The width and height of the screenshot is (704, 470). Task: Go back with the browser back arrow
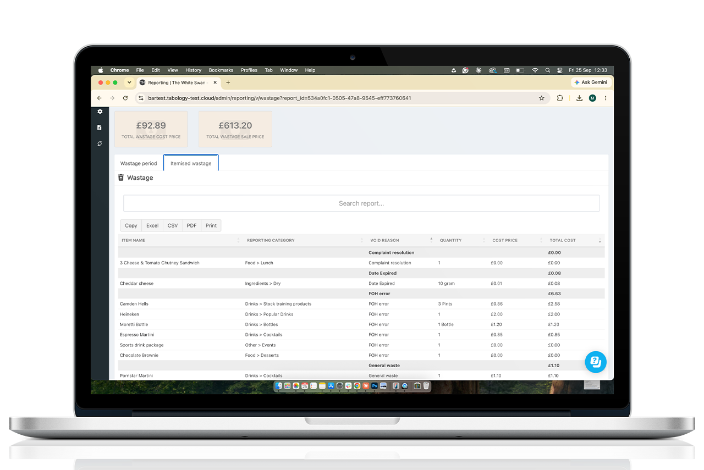point(99,98)
